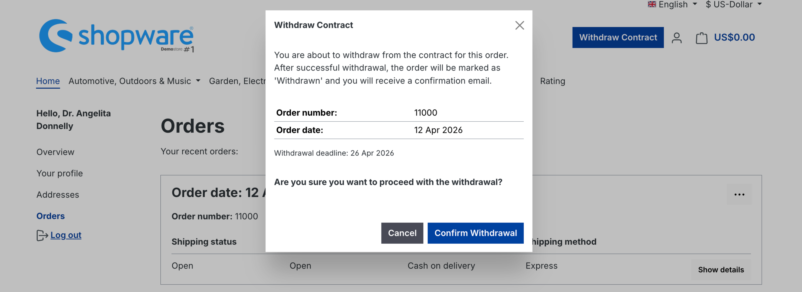Click the Withdraw Contract header button
The image size is (802, 292).
coord(618,38)
